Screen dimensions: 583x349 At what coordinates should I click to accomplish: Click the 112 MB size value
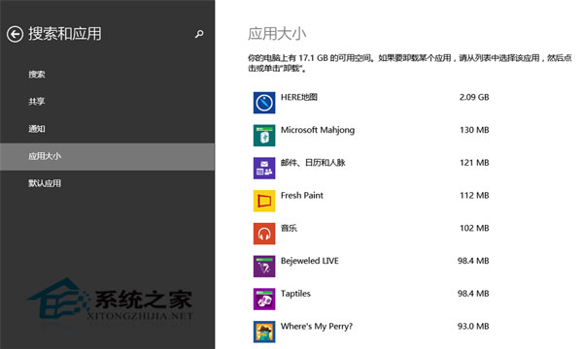point(474,196)
